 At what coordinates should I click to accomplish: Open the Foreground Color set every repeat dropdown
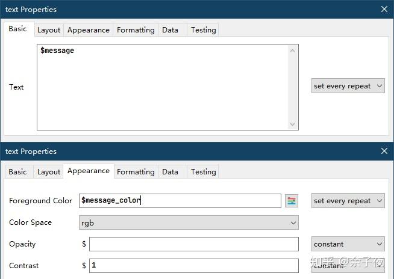click(348, 201)
